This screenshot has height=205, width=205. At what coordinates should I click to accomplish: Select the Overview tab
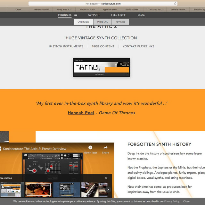(x=83, y=22)
